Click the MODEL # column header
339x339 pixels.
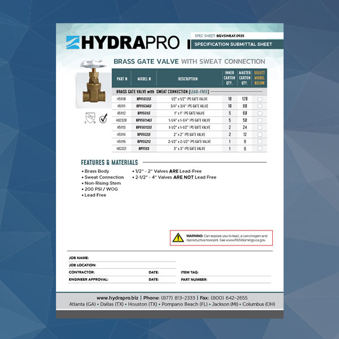coord(144,79)
